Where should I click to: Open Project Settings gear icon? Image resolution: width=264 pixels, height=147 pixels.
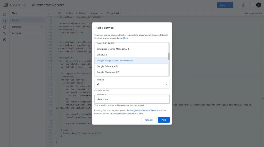[x=5, y=40]
